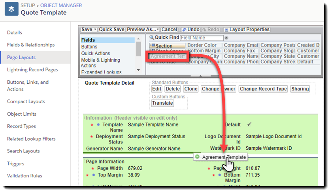
Task: Click the Sample Template Name value
Action: (153, 124)
